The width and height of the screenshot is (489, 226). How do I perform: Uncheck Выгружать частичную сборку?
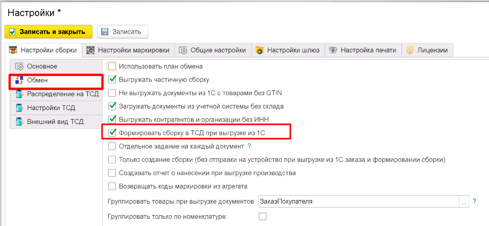coord(112,80)
